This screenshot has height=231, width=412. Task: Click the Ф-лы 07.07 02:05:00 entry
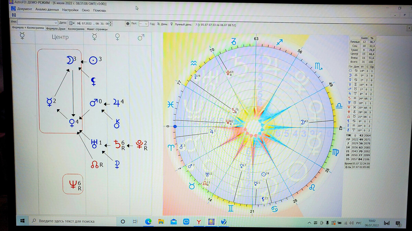(358, 167)
